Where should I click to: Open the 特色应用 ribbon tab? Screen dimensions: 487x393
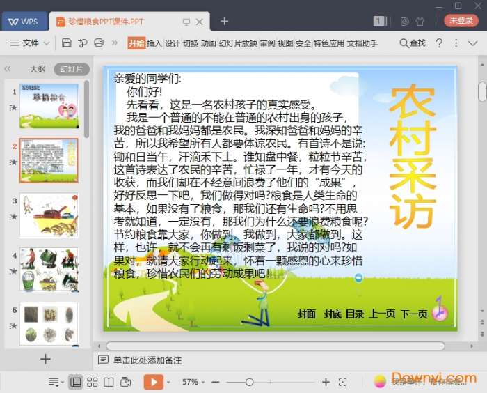[x=329, y=43]
